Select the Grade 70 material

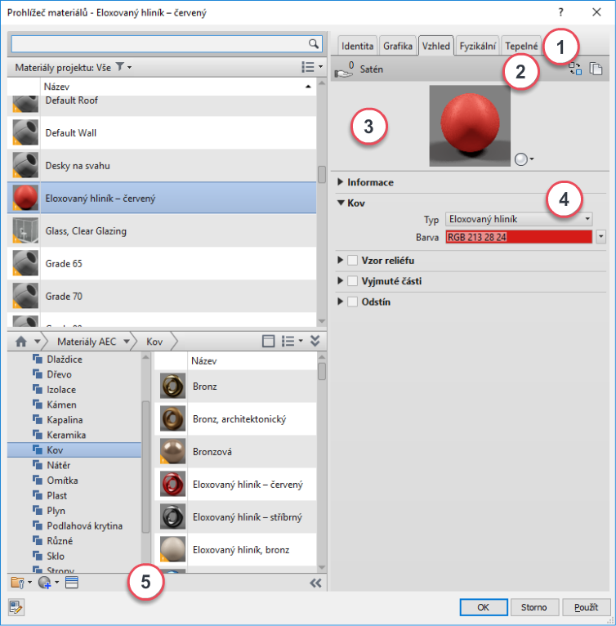pos(162,296)
